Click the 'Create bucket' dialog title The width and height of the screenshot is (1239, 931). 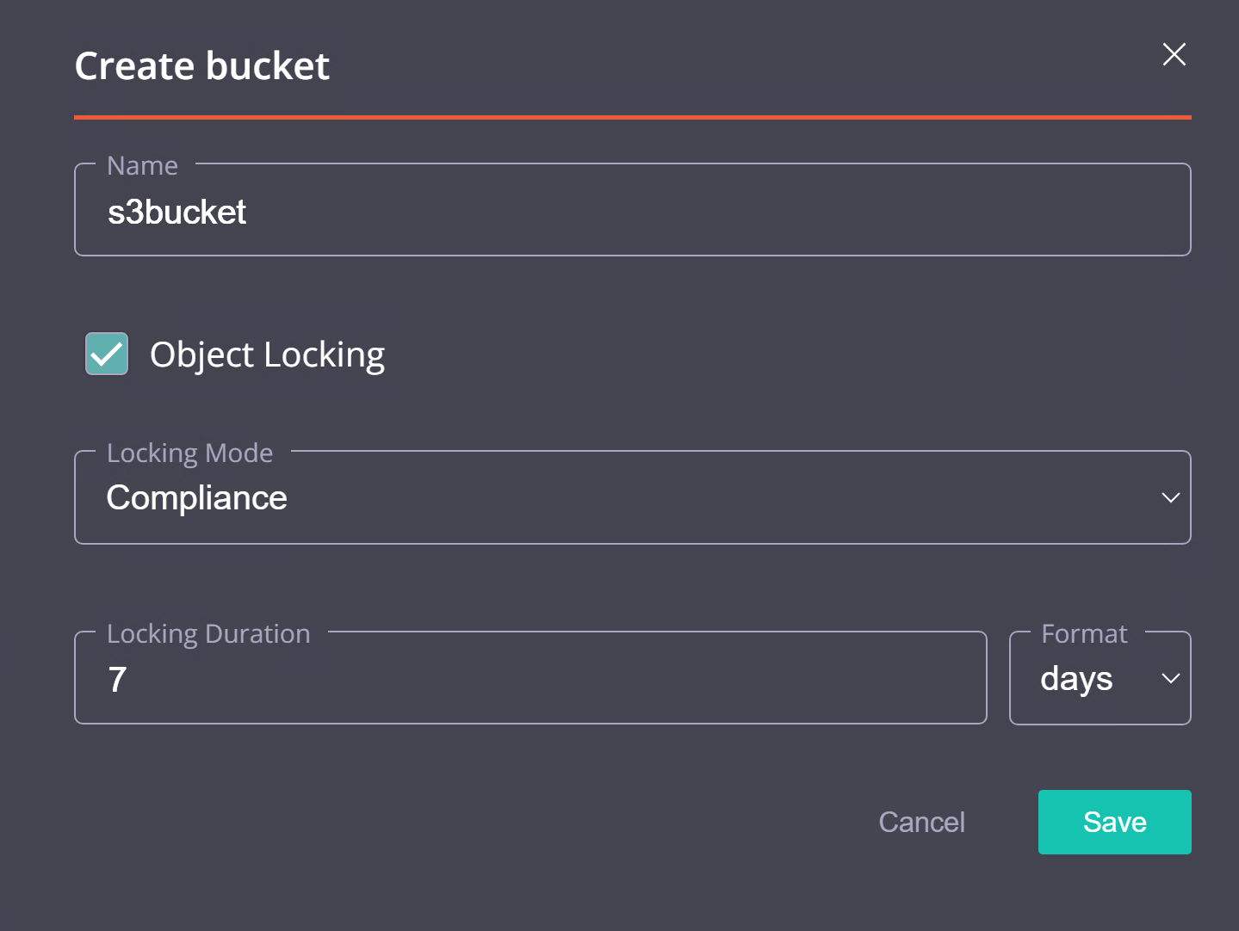(202, 66)
